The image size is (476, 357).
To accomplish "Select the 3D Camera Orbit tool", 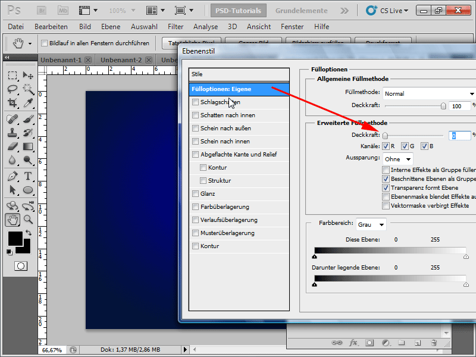I will click(28, 206).
